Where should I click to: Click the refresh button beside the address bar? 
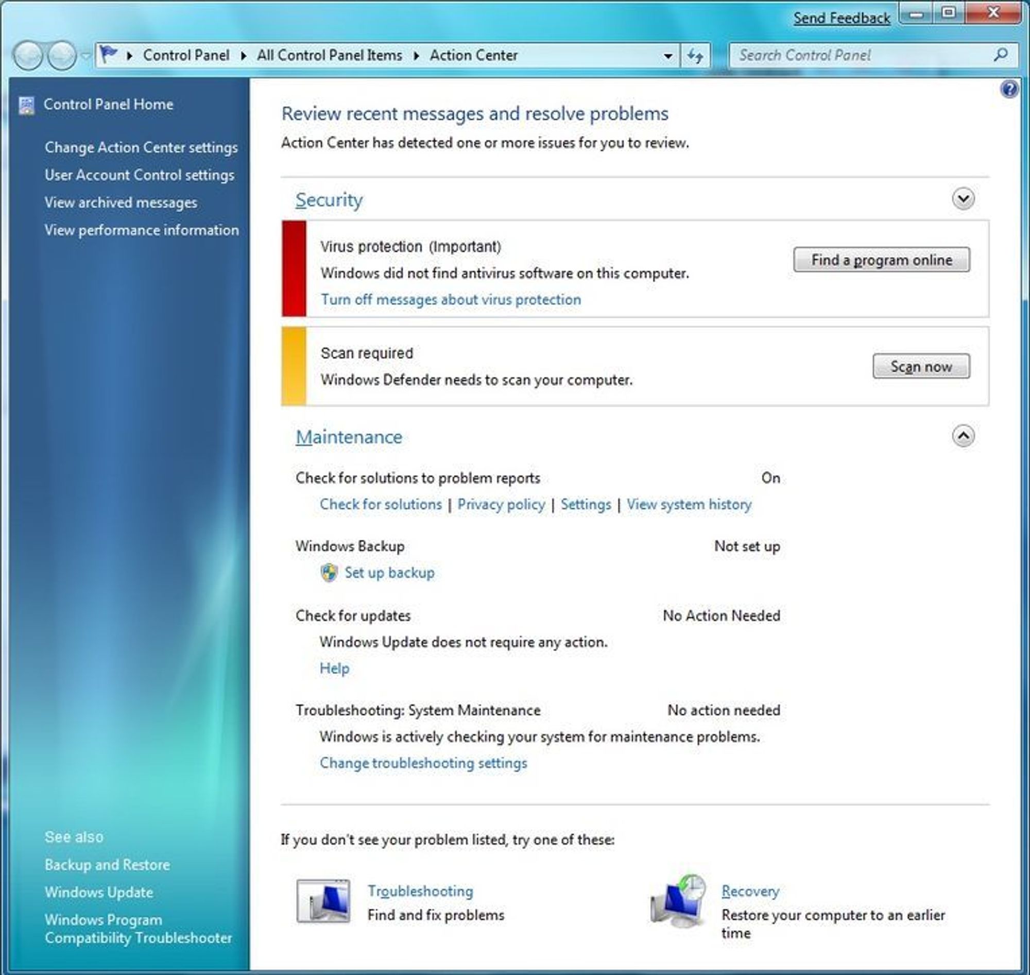[x=695, y=56]
